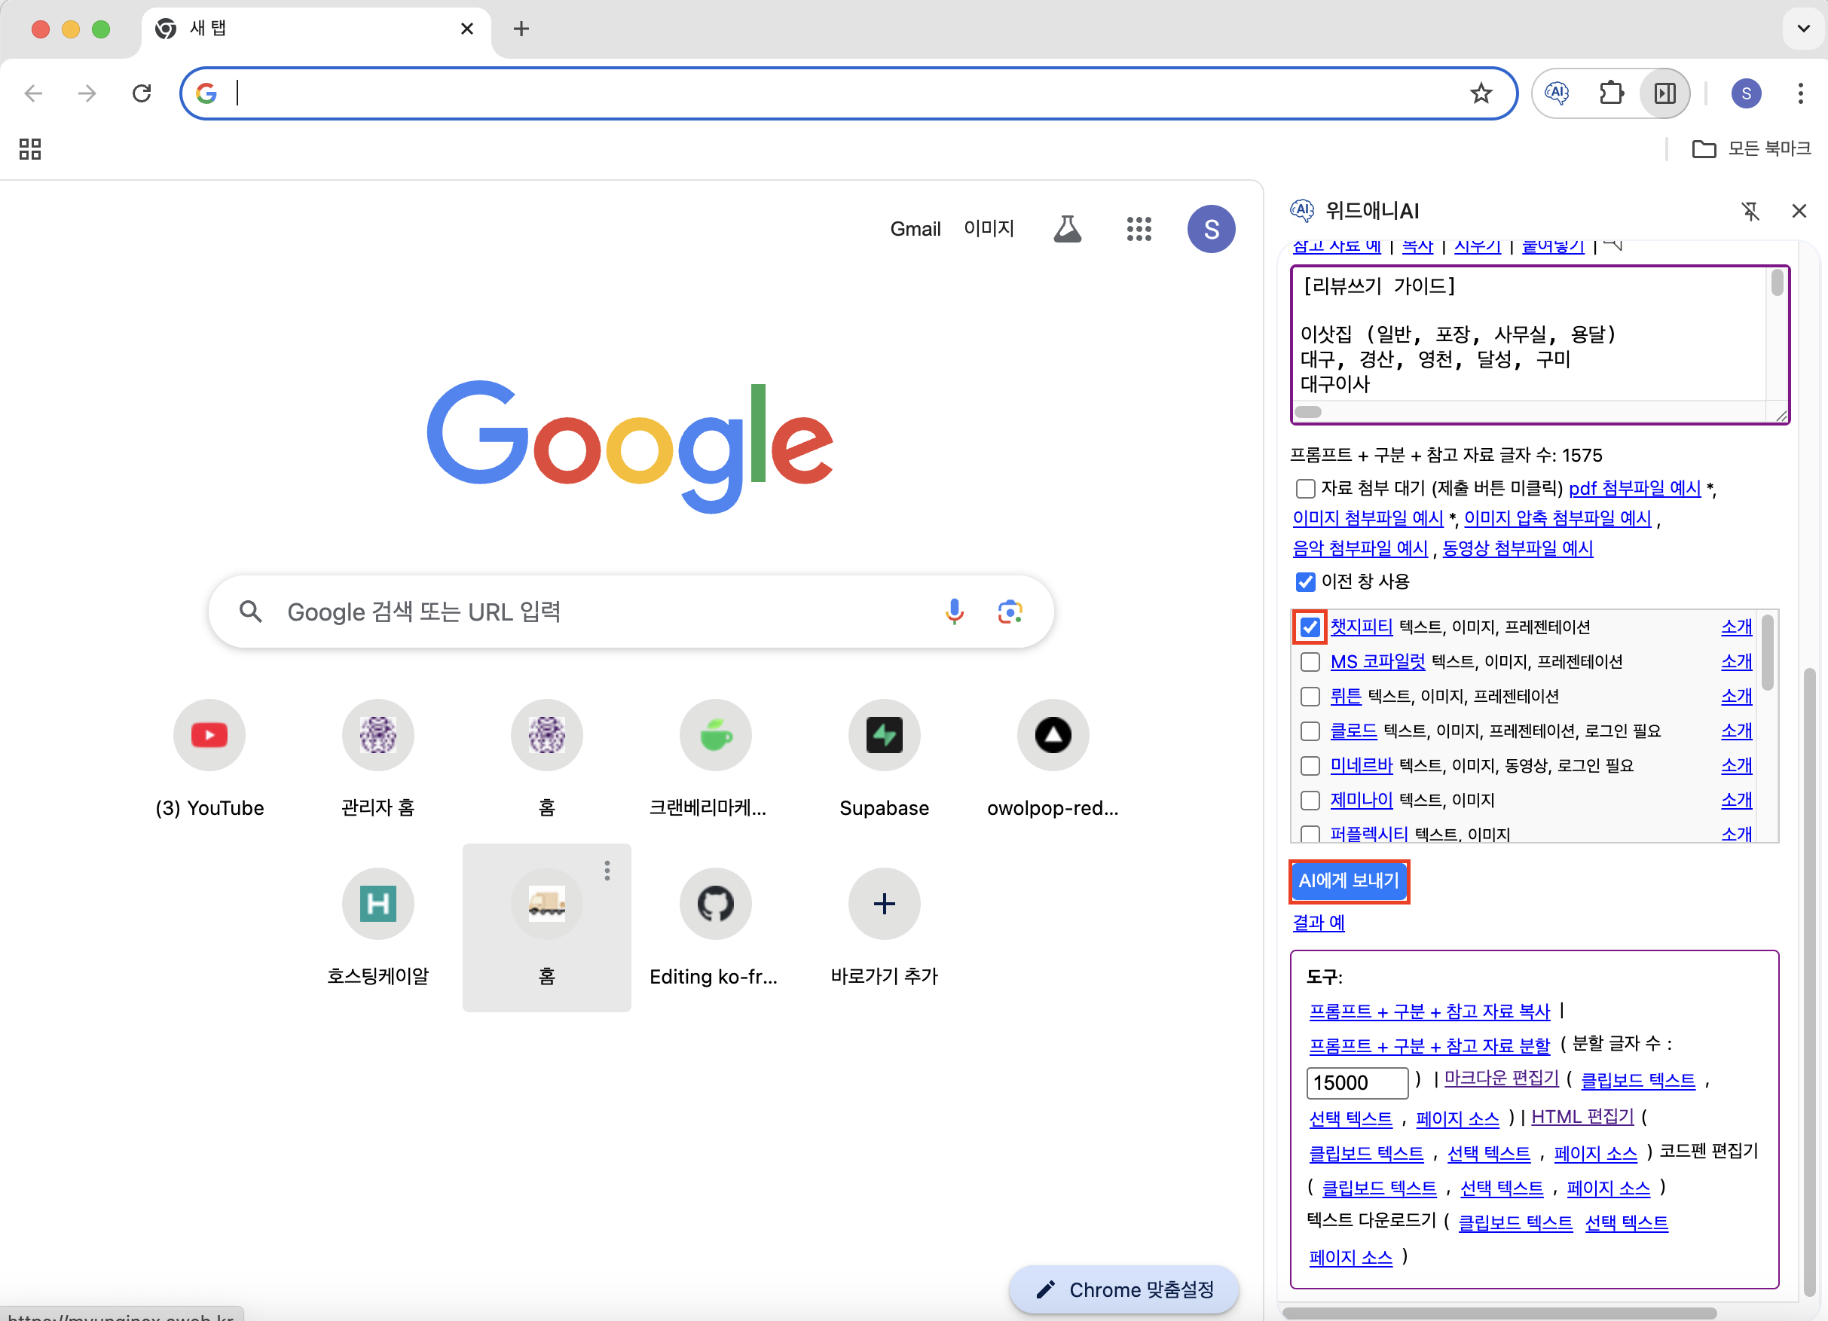Open Search Labs flask icon
Viewport: 1828px width, 1321px height.
pos(1067,229)
